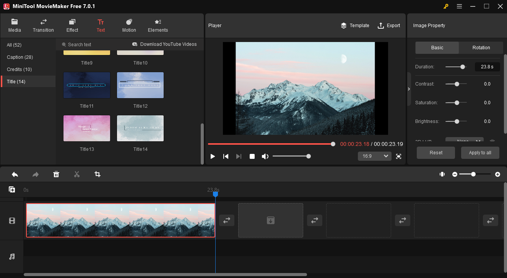Open the Effect tab

coord(72,25)
